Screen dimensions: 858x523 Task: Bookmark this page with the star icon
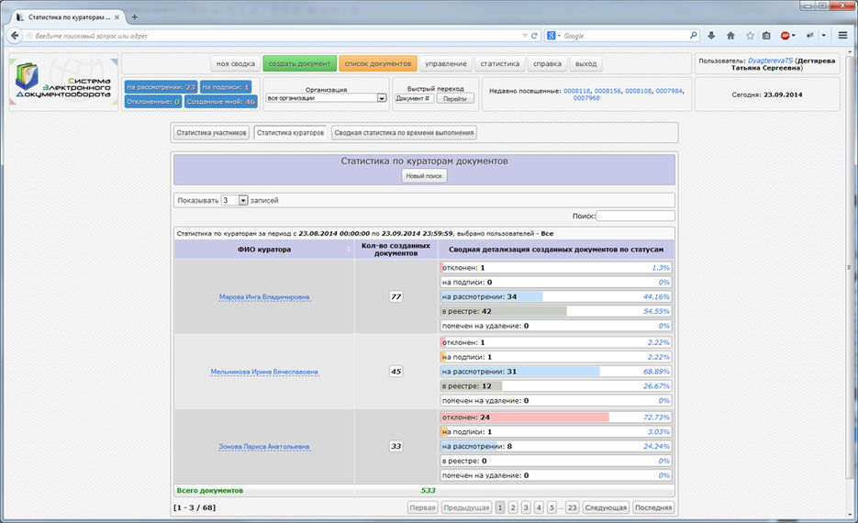point(751,36)
